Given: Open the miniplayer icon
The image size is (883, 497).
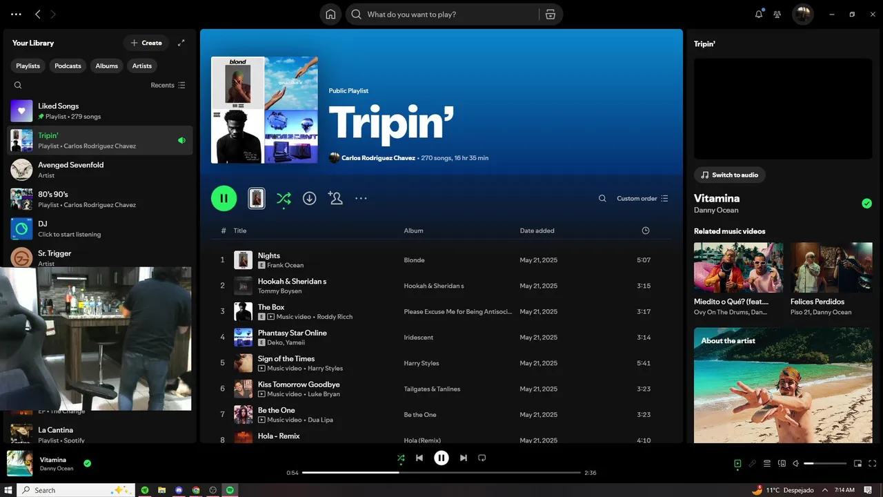Looking at the screenshot, I should click(858, 463).
